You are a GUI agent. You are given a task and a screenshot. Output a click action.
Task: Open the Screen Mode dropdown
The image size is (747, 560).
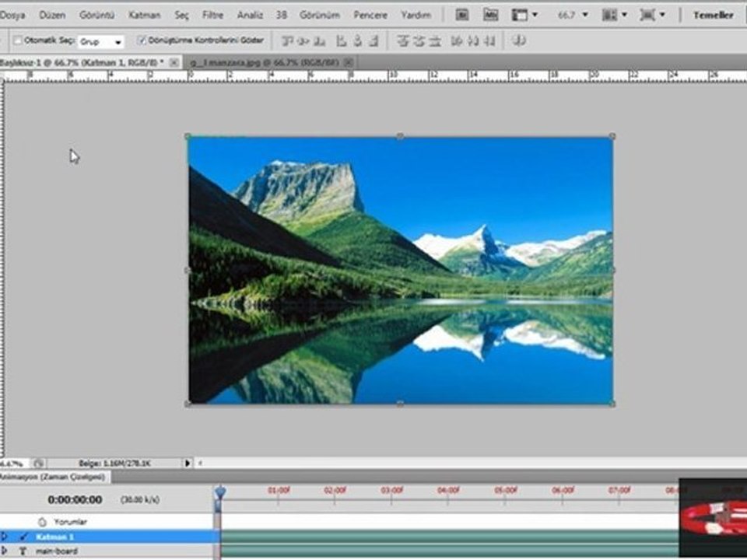[x=652, y=15]
